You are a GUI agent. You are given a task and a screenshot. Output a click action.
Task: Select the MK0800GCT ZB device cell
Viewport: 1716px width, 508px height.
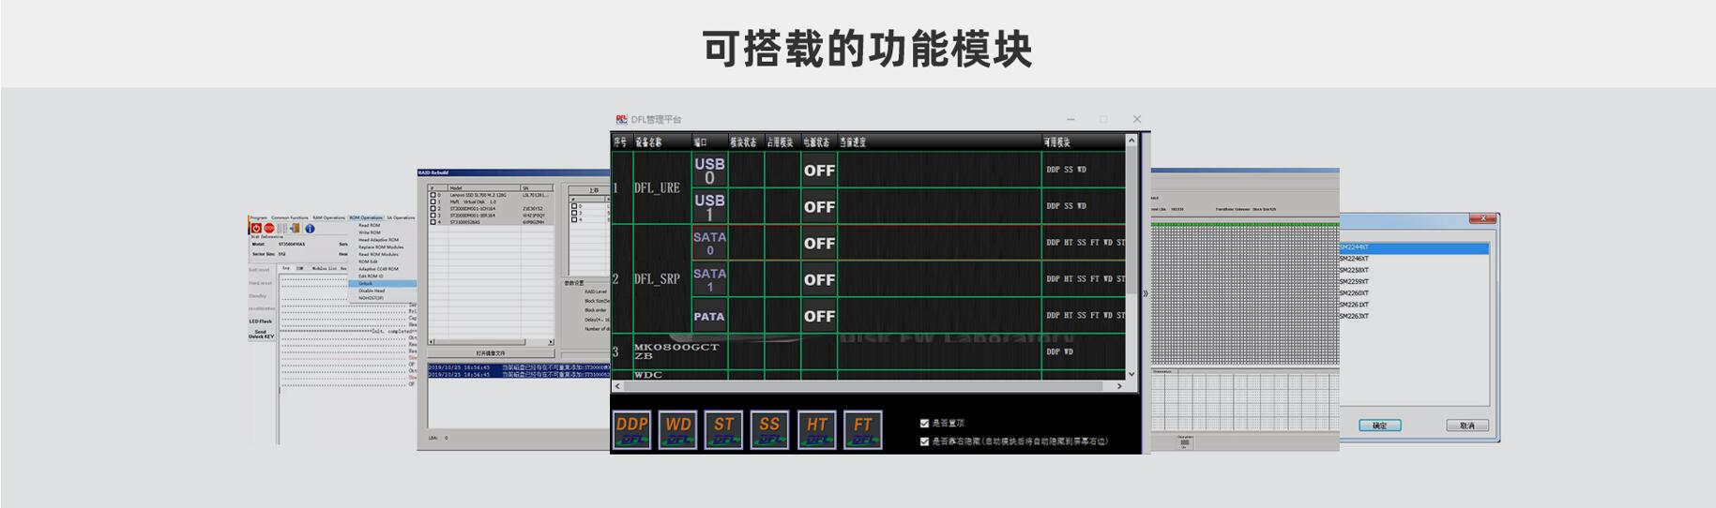(661, 351)
